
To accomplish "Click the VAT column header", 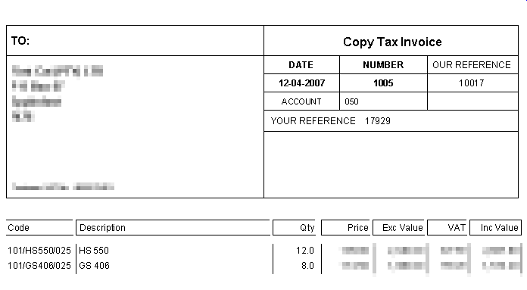I will [x=457, y=228].
